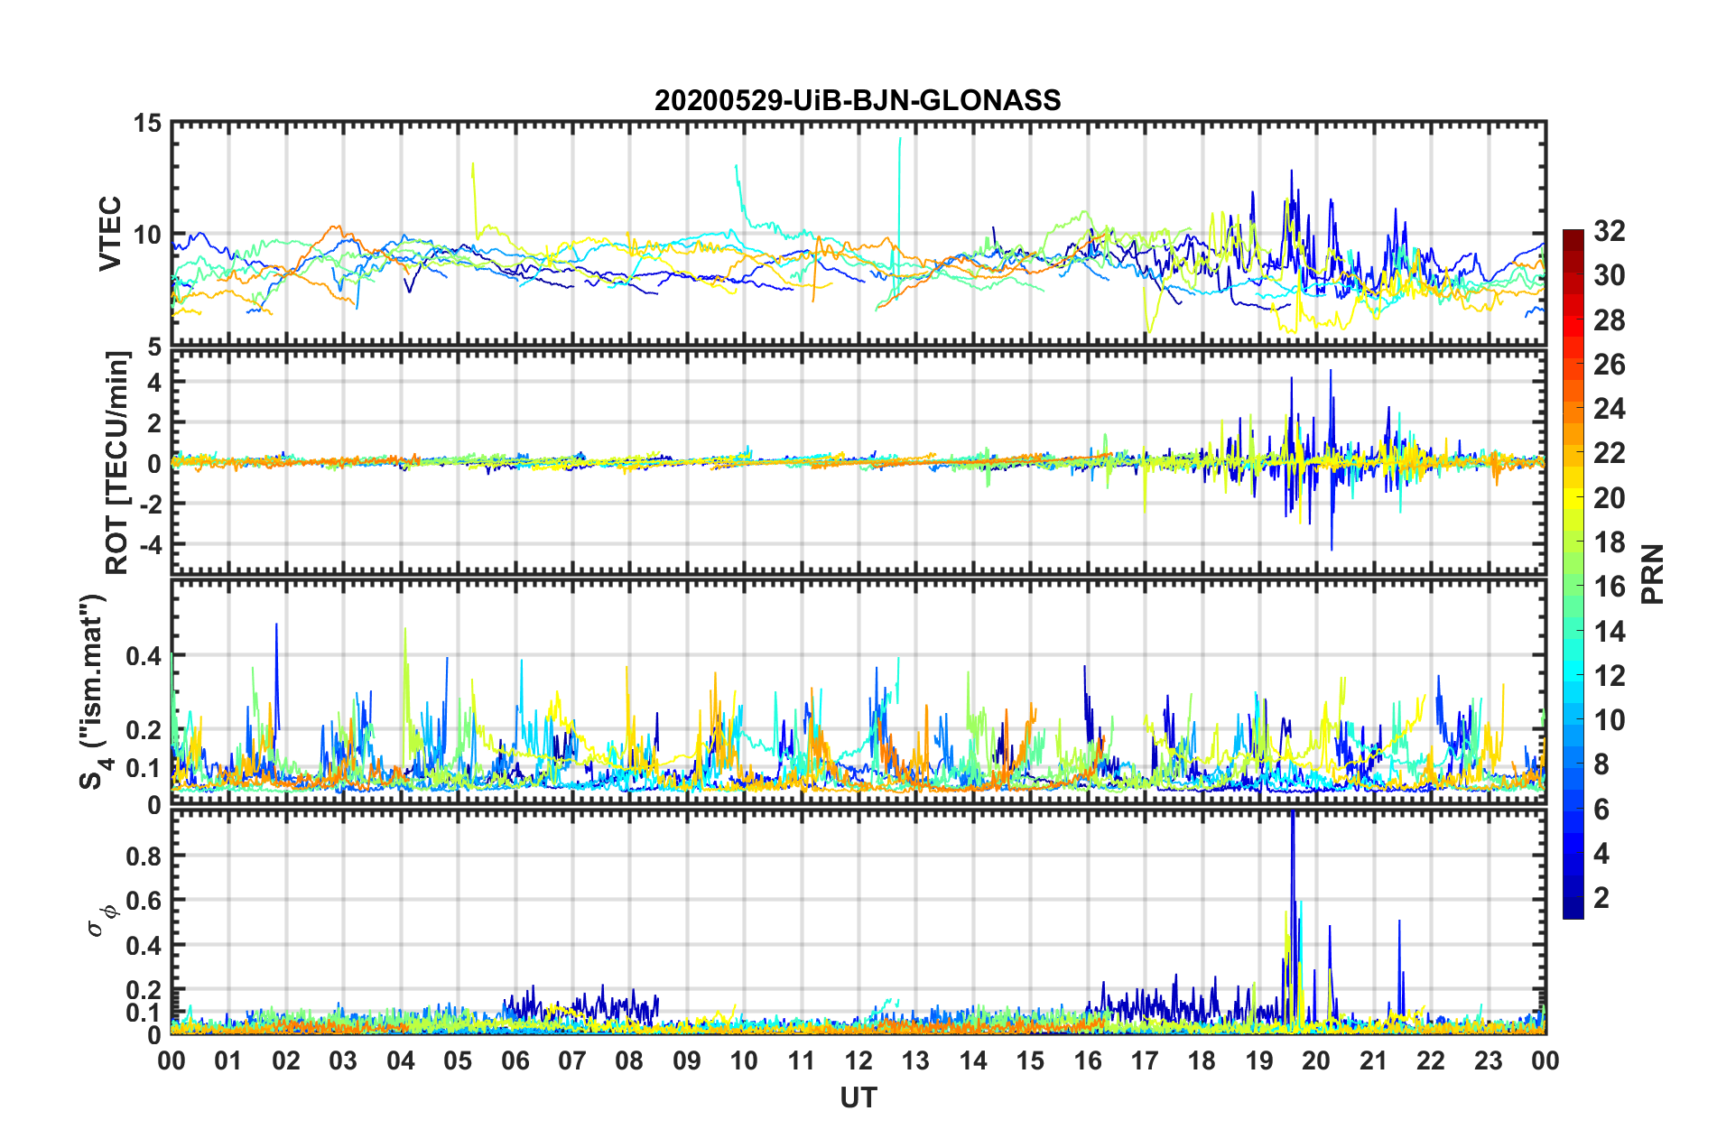Click colorbar tick label 26
The height and width of the screenshot is (1148, 1717).
pos(1609,365)
